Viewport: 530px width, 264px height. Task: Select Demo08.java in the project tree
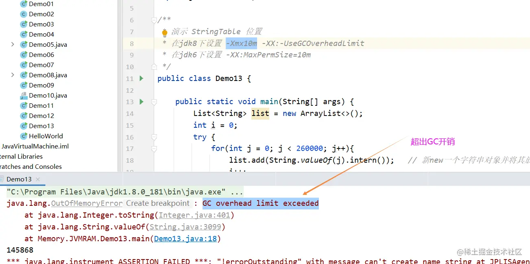click(x=48, y=75)
